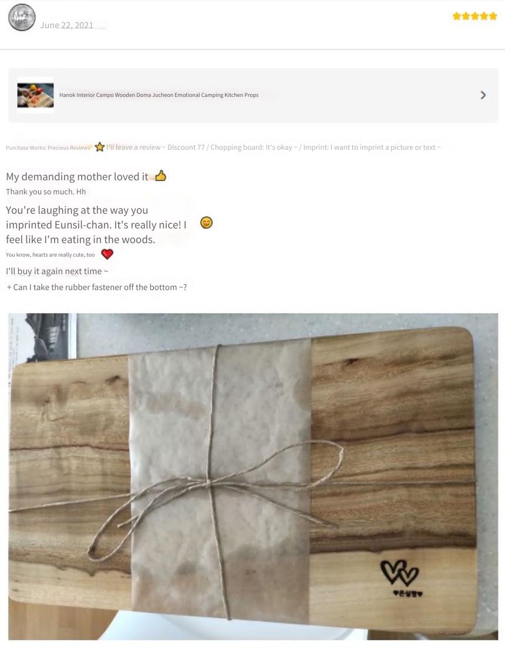
Task: Select the 'My demanding mother loved it' text
Action: (x=77, y=177)
